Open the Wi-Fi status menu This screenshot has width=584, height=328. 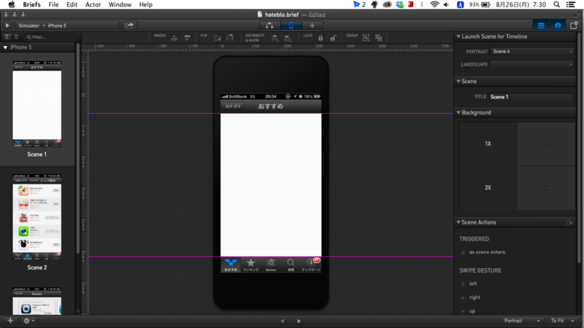434,4
